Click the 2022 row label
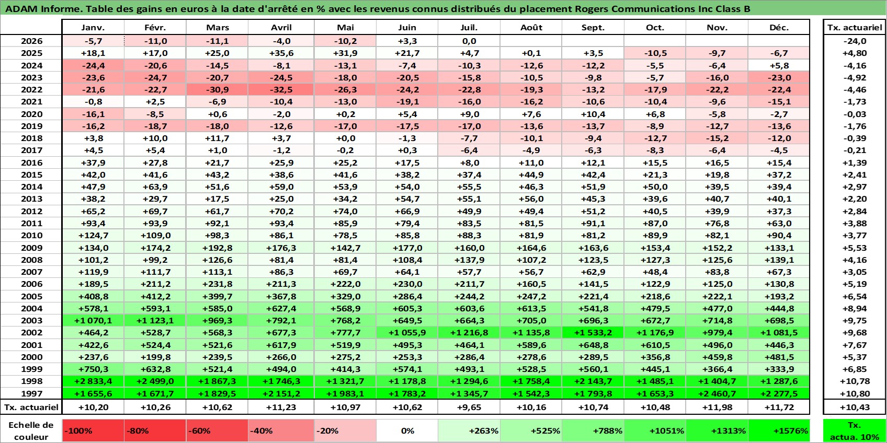Viewport: 887px width, 443px height. tap(31, 90)
